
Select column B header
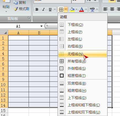[x=39, y=33]
